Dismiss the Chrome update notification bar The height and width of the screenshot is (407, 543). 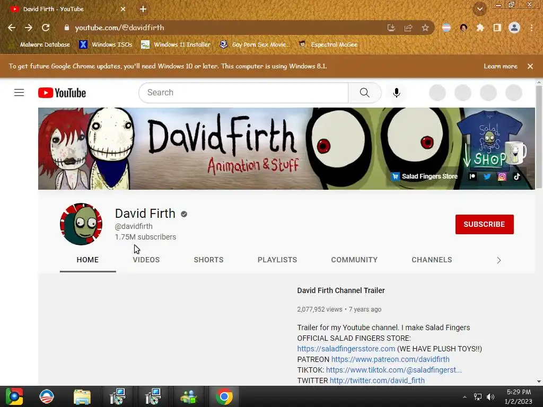click(x=530, y=66)
